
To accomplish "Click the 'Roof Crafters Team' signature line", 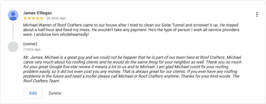I will pyautogui.click(x=41, y=81).
